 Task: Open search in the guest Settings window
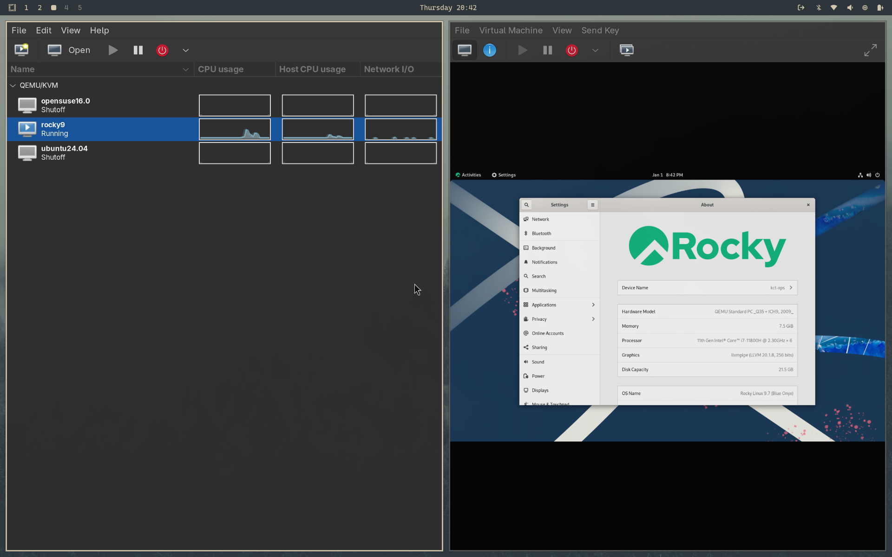(526, 204)
